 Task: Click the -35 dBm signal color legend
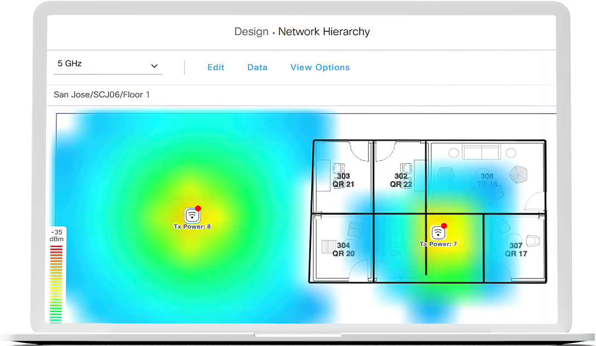(x=57, y=275)
